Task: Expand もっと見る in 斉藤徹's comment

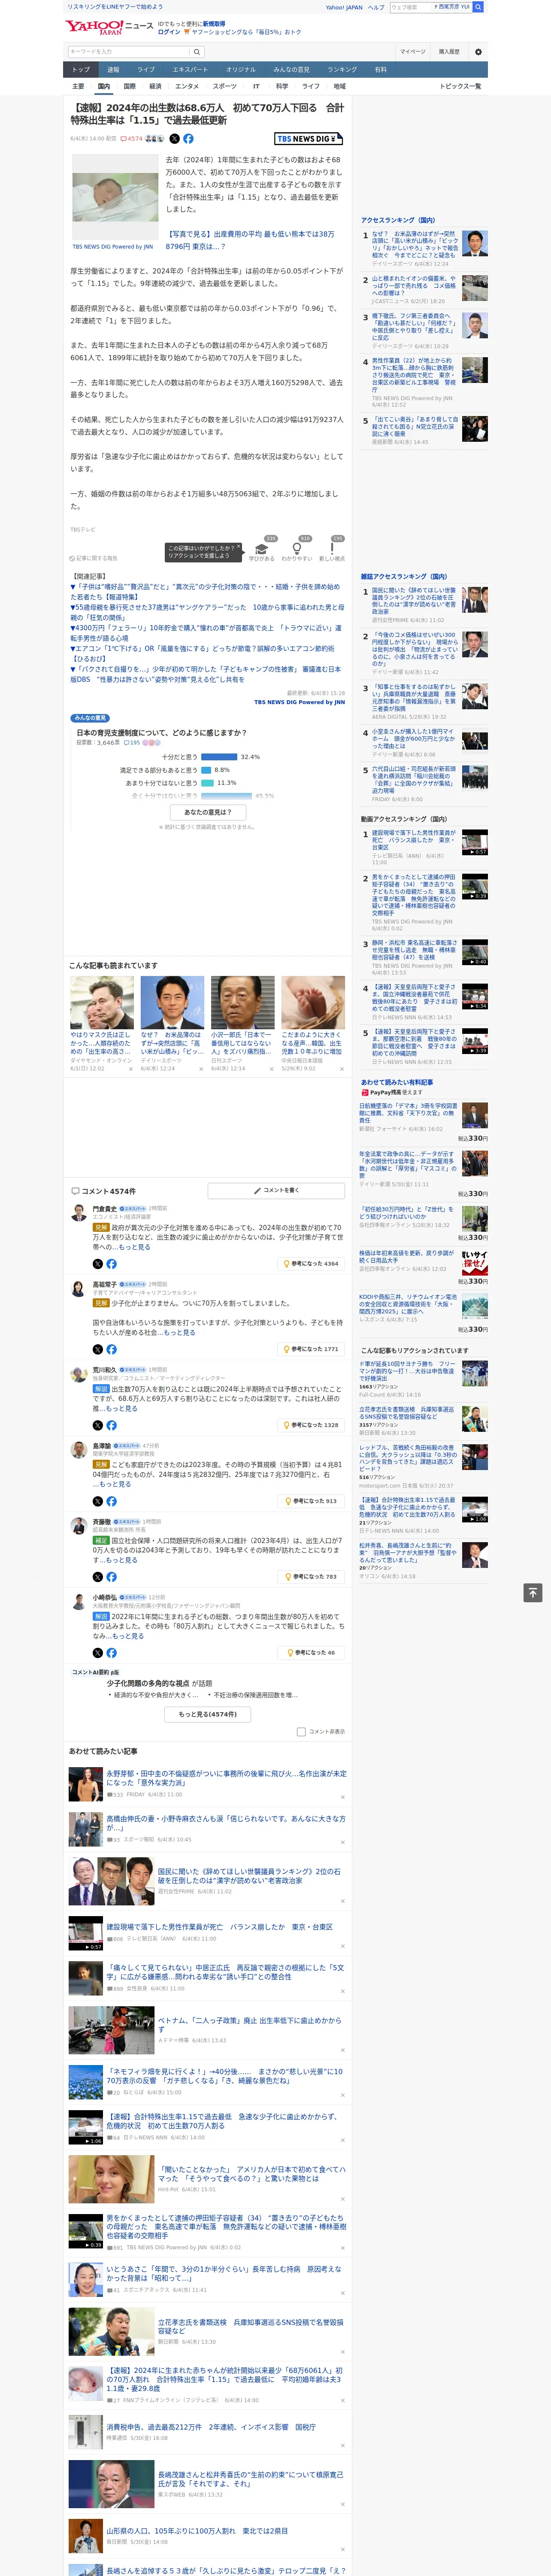Action: [121, 1560]
